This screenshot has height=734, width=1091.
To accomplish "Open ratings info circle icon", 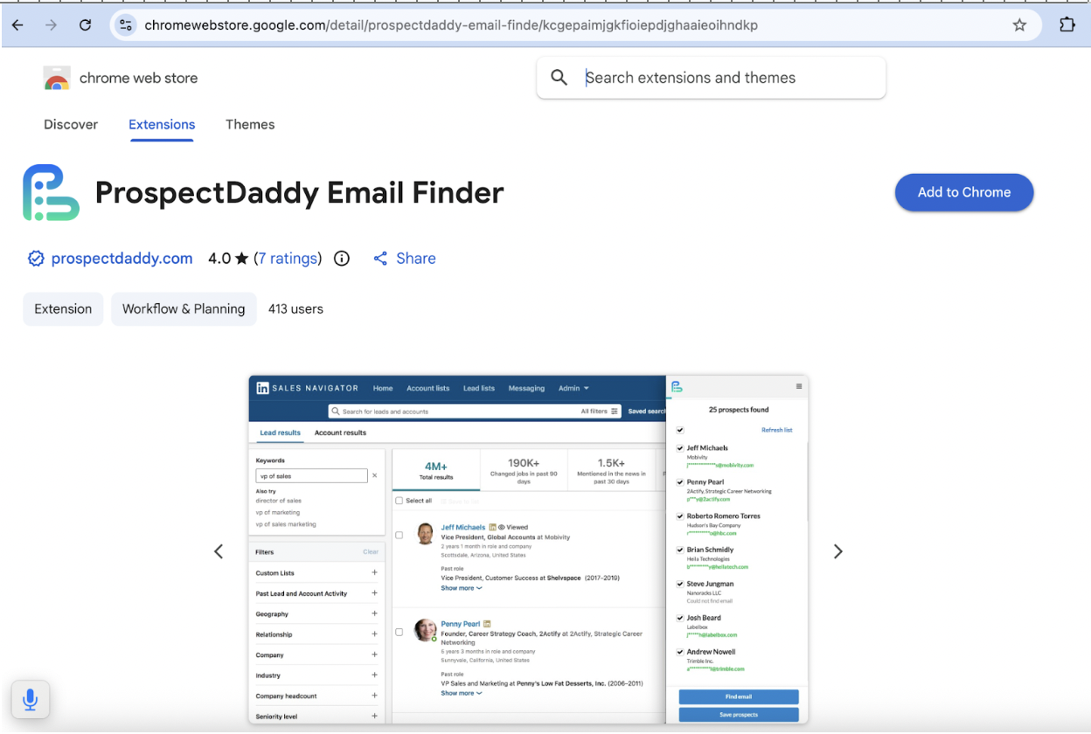I will coord(342,259).
